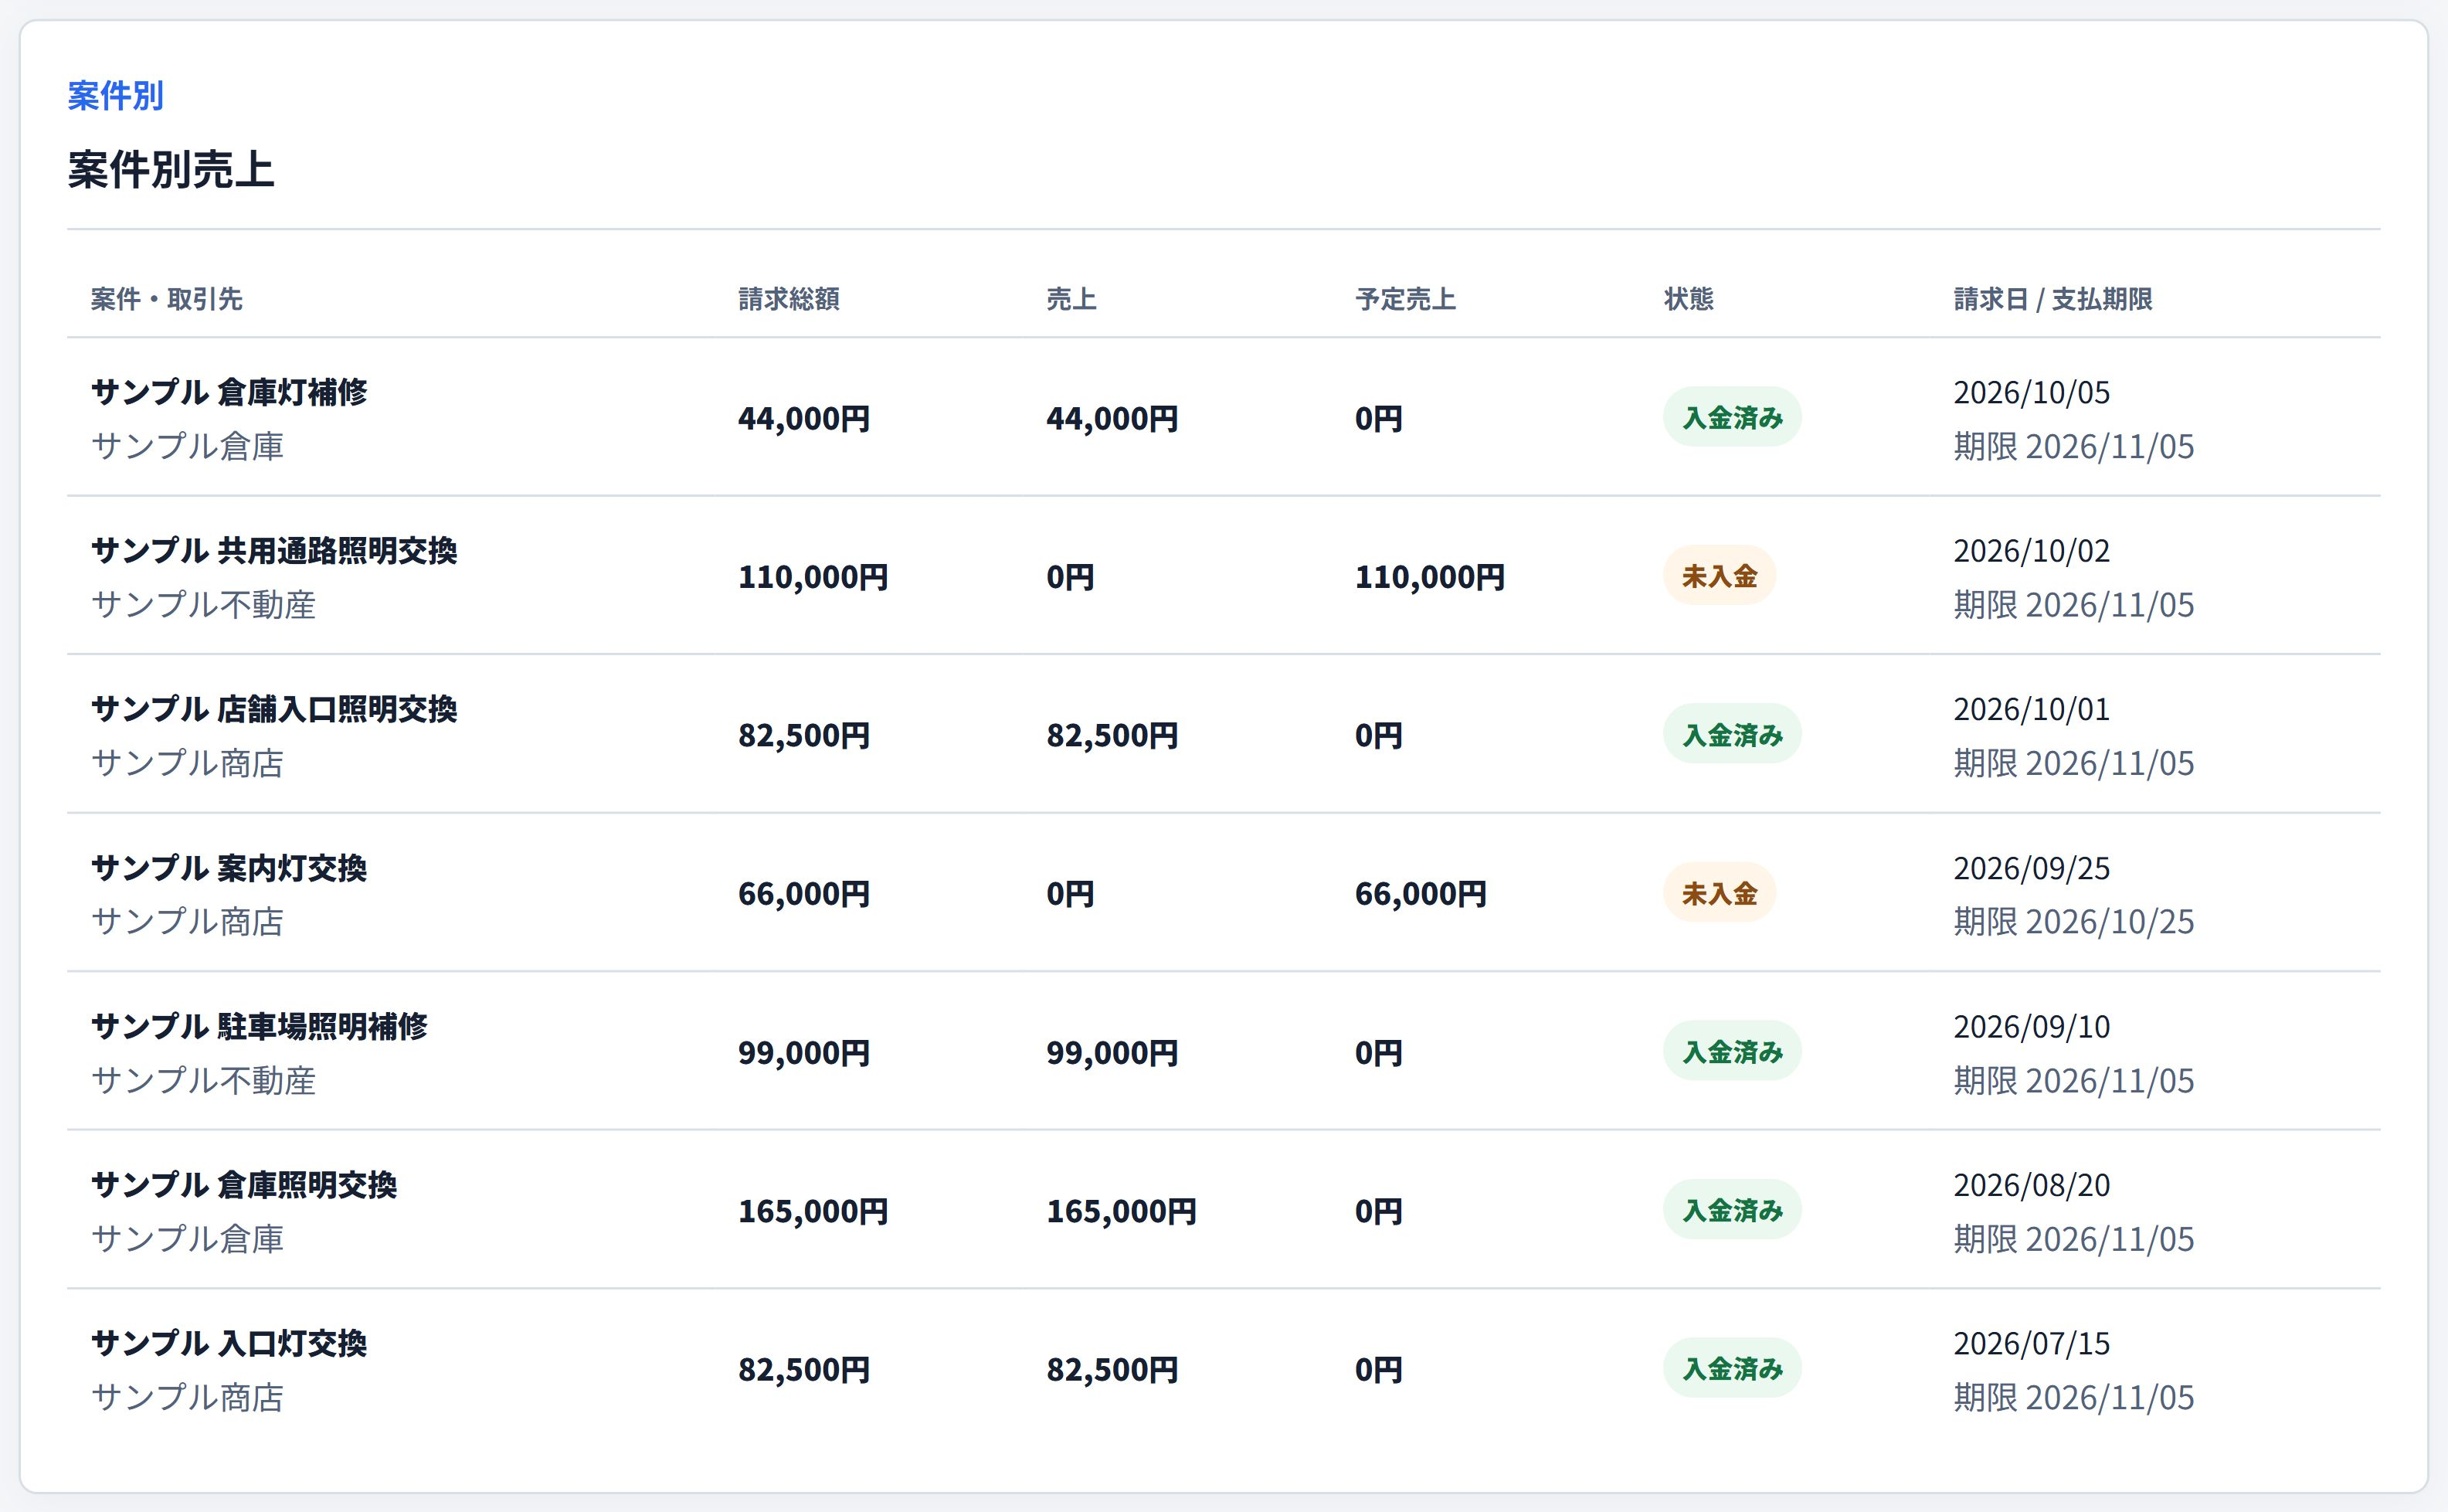Click the invoice date 2026/07/15

coord(2031,1343)
